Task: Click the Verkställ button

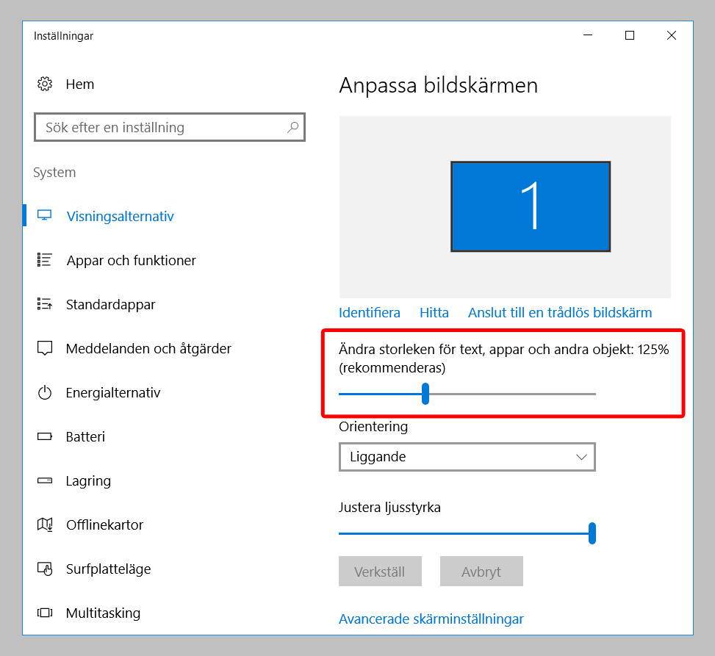Action: tap(380, 572)
